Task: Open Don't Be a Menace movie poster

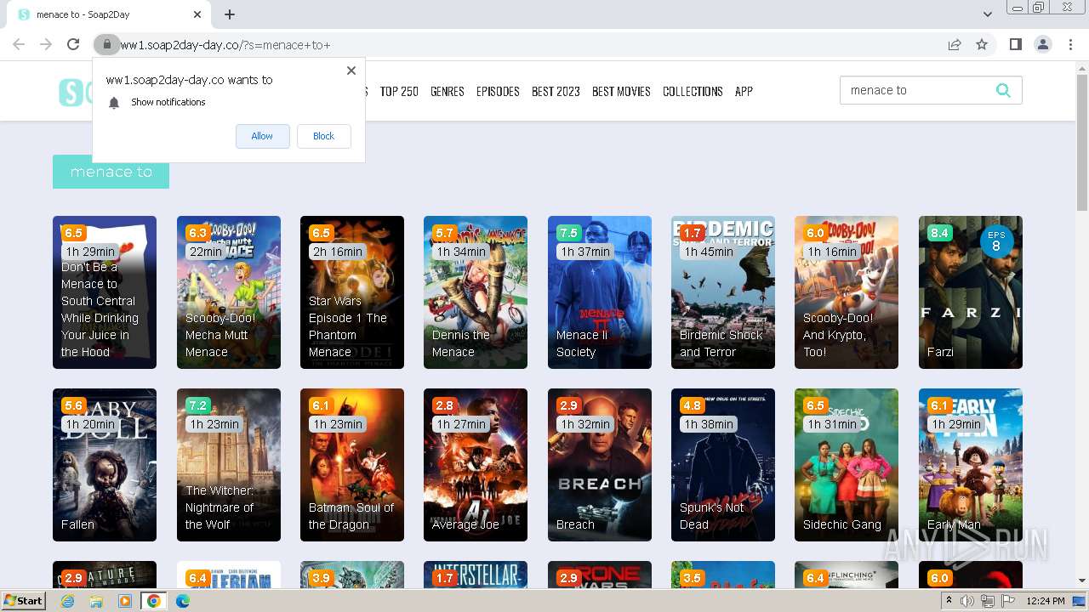Action: [105, 292]
